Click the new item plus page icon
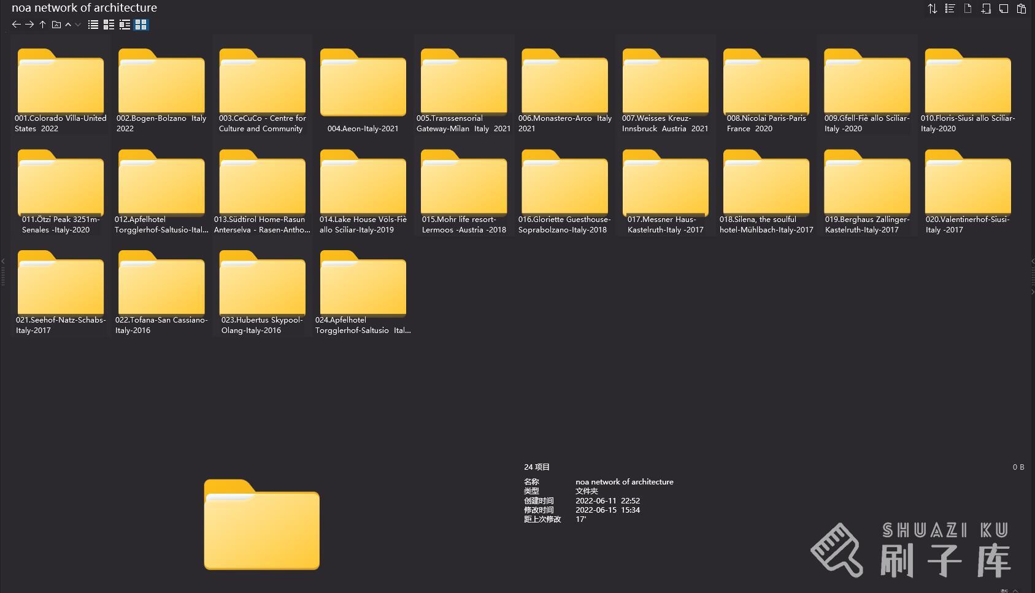The image size is (1035, 593). (986, 9)
